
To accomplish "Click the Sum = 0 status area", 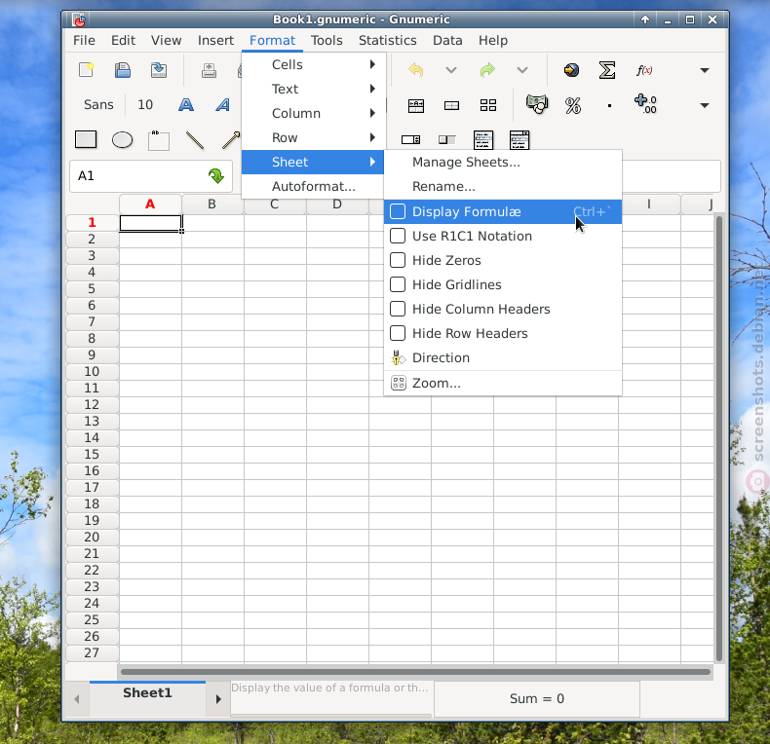I will point(537,698).
